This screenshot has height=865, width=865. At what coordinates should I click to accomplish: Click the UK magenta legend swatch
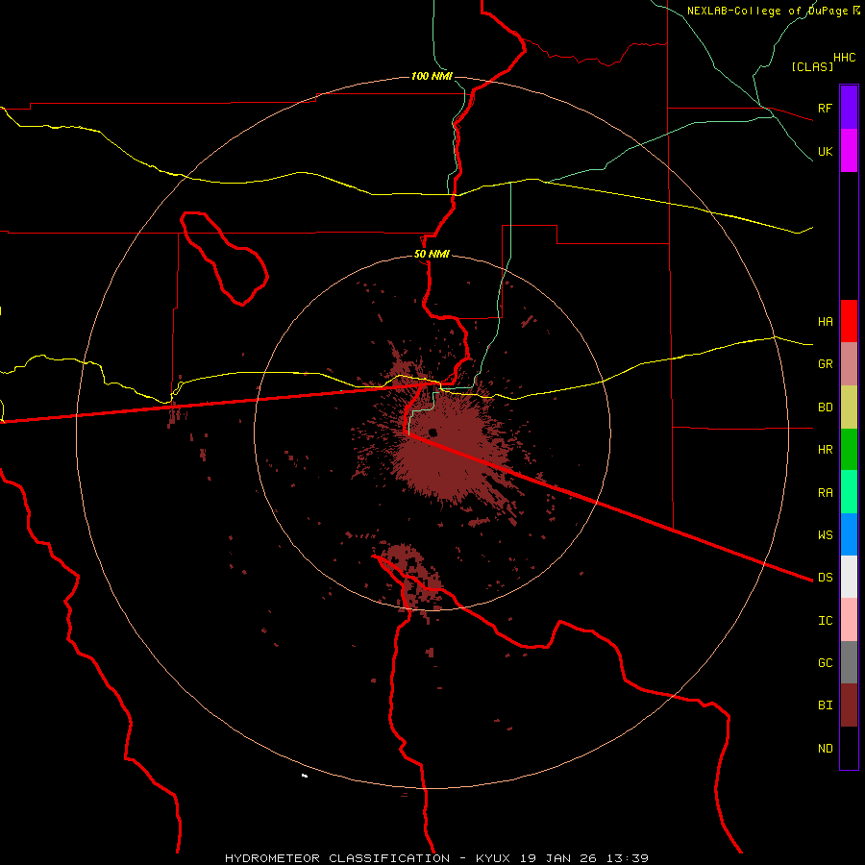[849, 151]
